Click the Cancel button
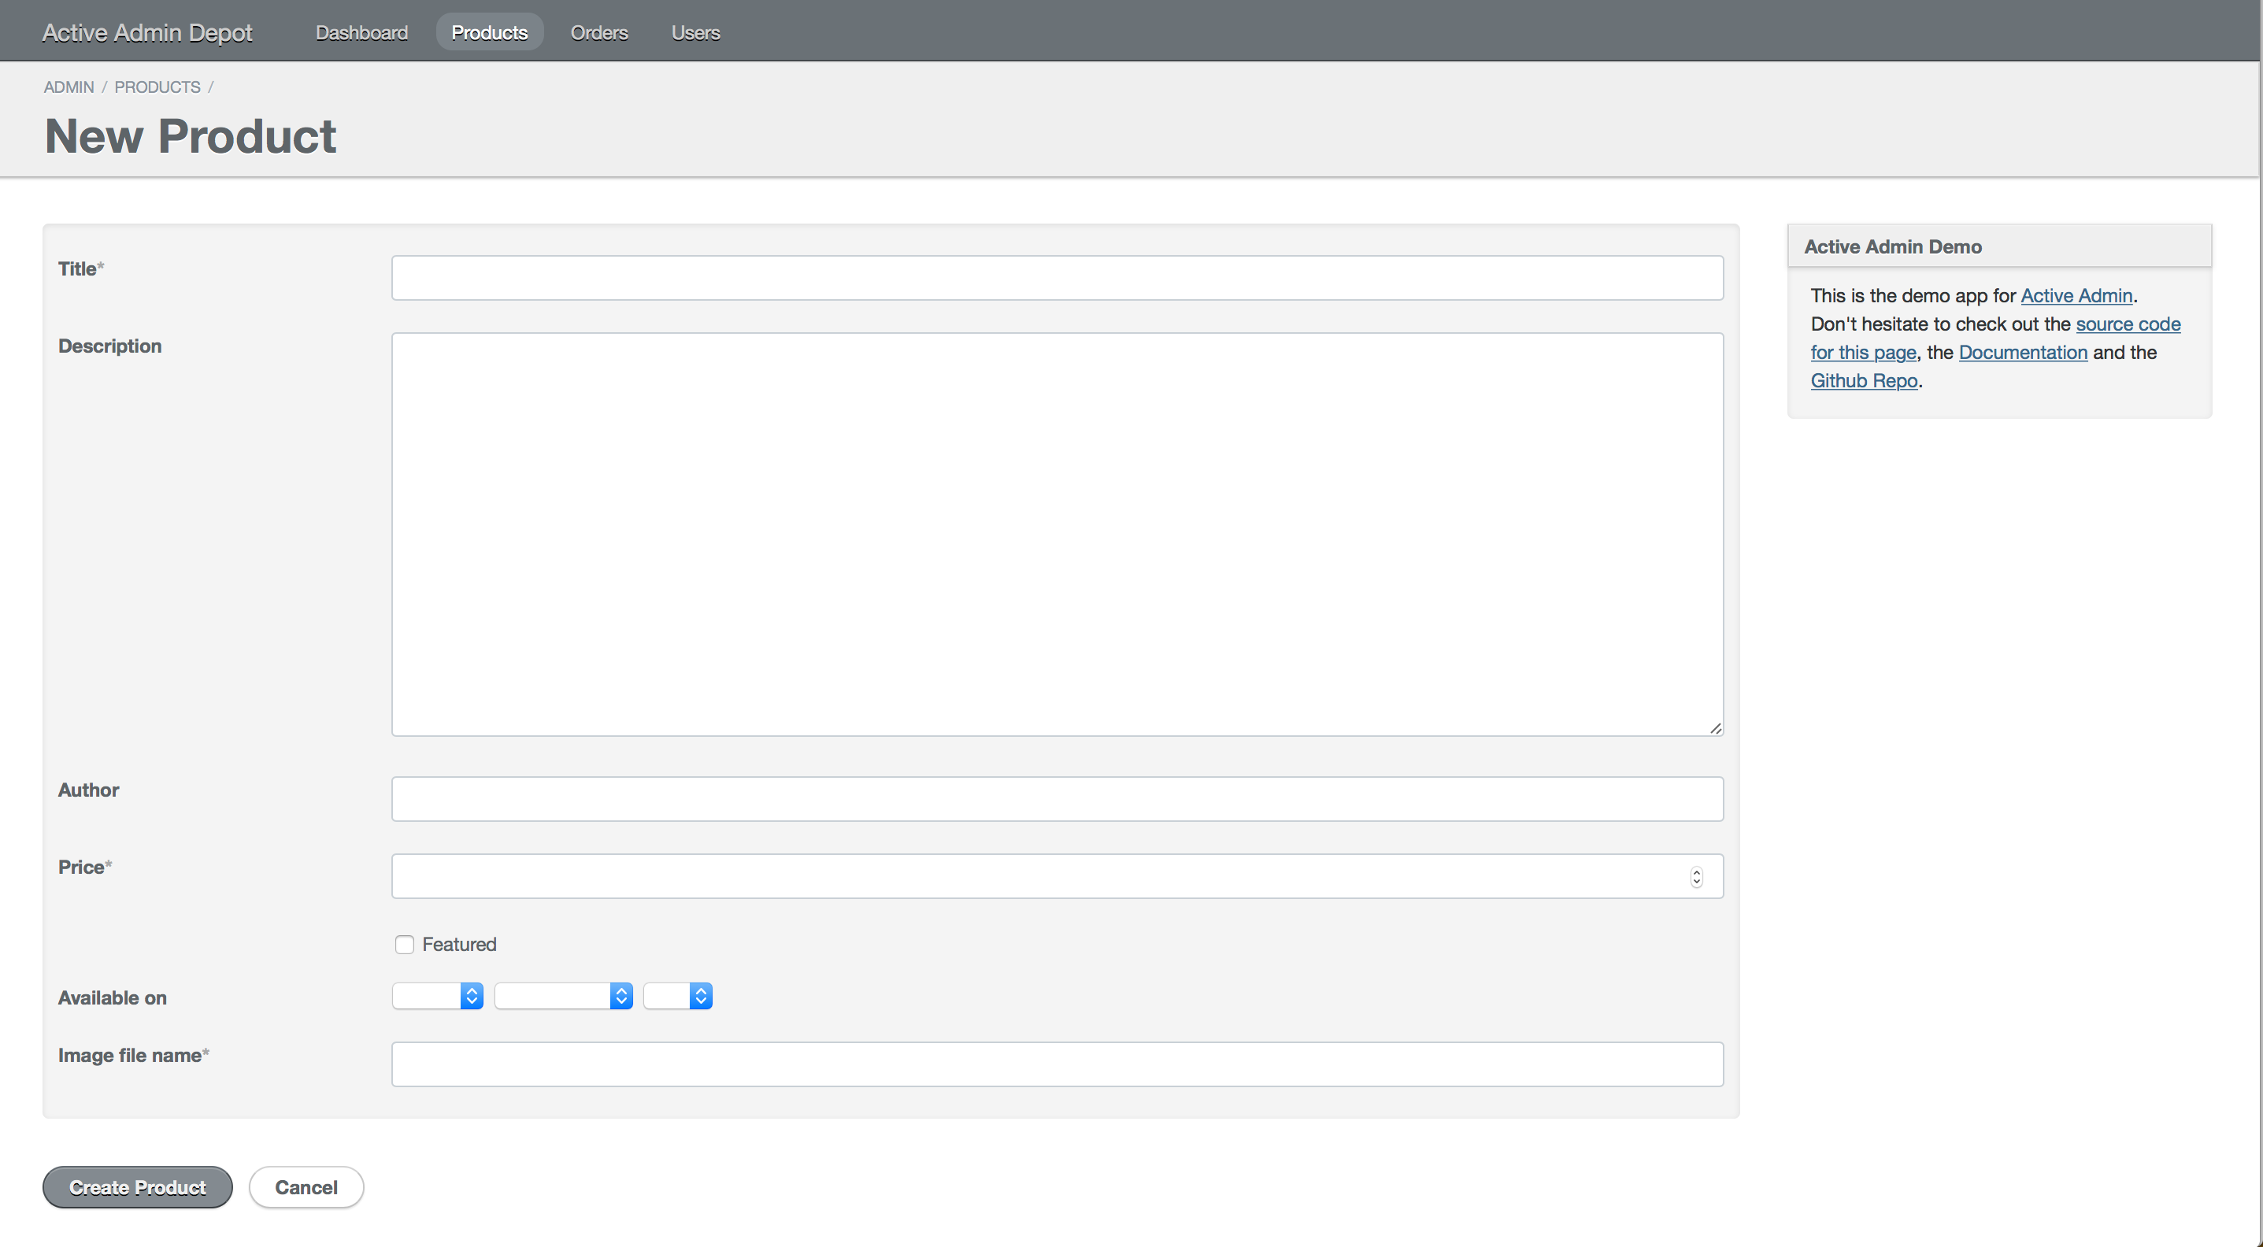The width and height of the screenshot is (2263, 1247). tap(306, 1187)
